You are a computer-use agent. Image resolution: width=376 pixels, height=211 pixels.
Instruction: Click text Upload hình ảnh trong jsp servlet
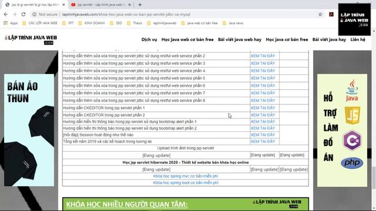(186, 148)
